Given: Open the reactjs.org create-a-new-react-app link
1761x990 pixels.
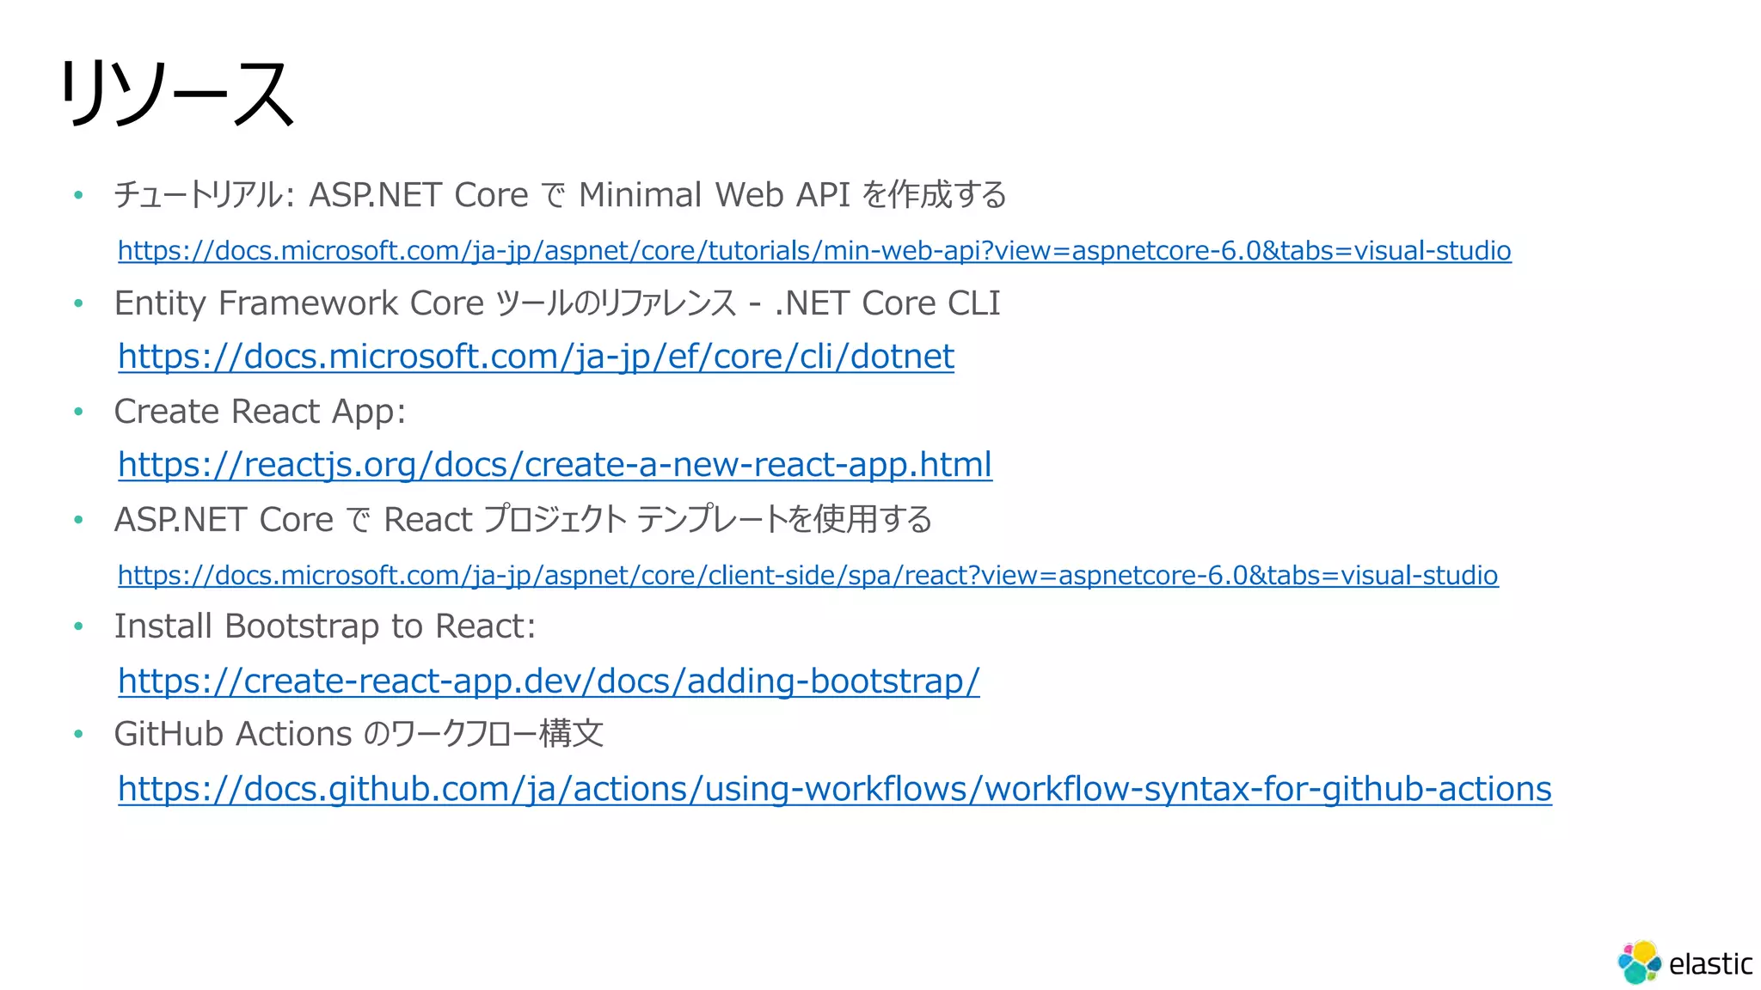Looking at the screenshot, I should tap(555, 465).
